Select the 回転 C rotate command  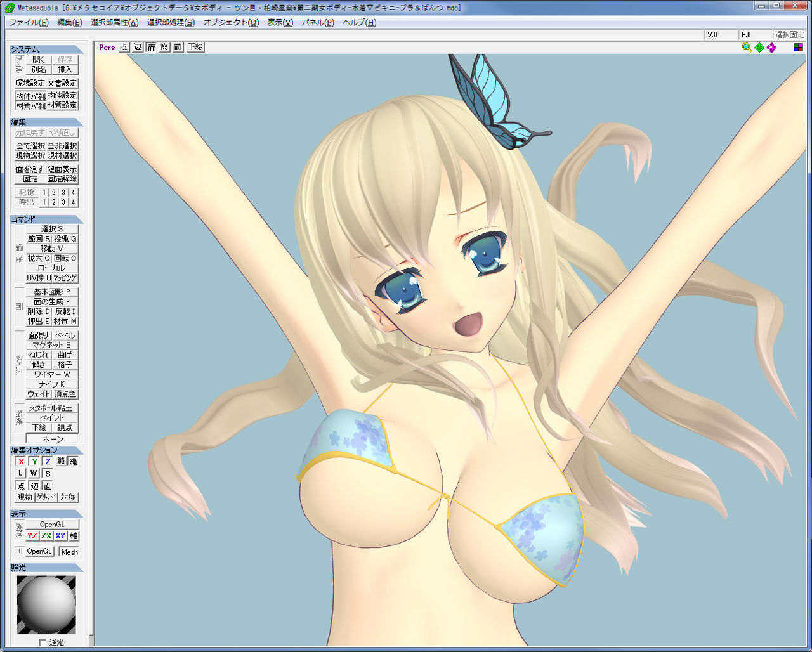(65, 259)
